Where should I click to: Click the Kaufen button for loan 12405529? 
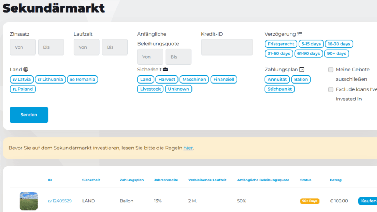coord(367,201)
